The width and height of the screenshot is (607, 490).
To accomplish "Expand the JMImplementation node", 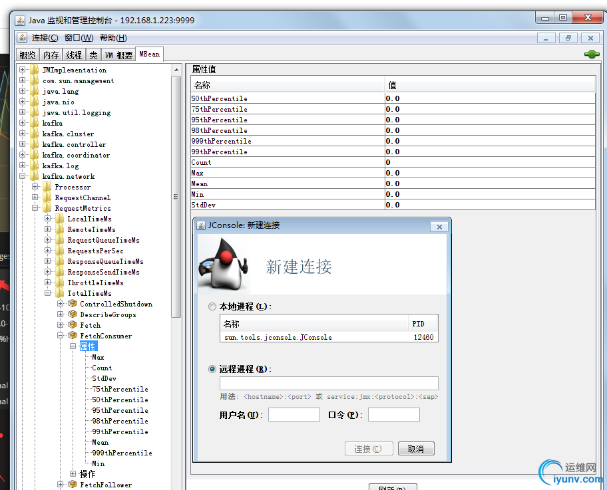I will [x=23, y=70].
